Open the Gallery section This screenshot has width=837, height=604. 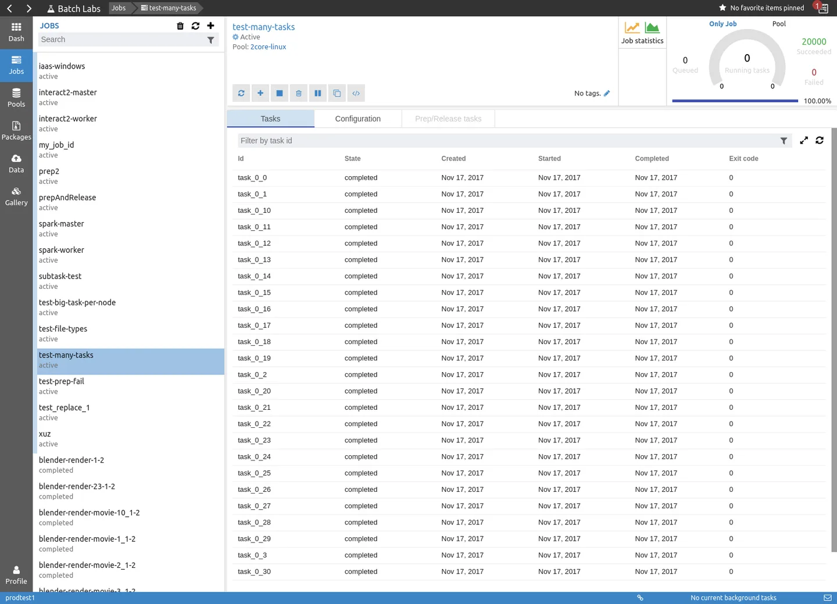16,196
